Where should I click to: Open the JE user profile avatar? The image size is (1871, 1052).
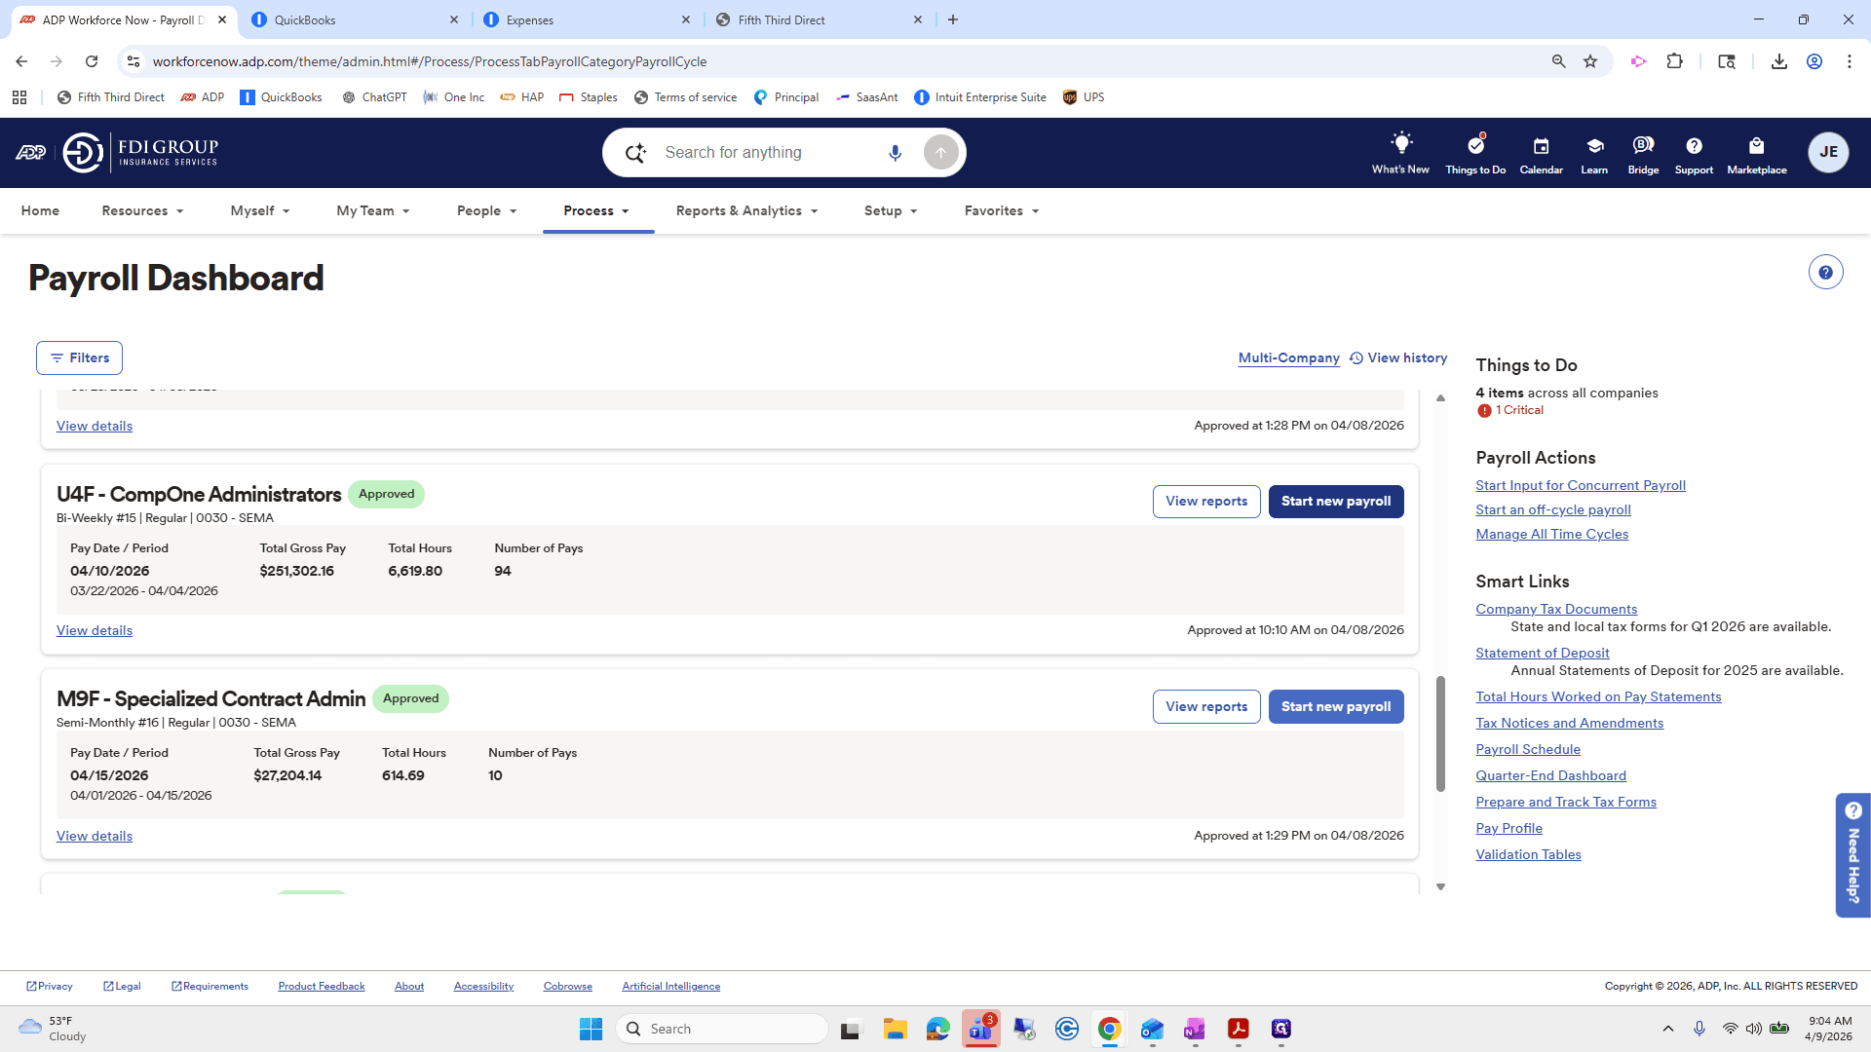tap(1828, 152)
